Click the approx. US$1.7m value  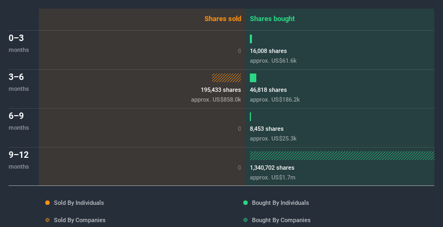(272, 177)
